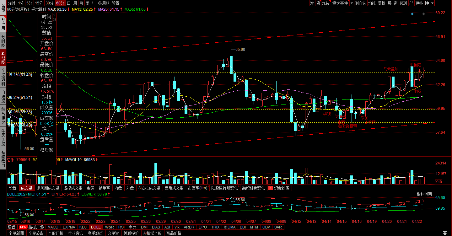Close the floating data info box
The width and height of the screenshot is (452, 236).
[54, 15]
